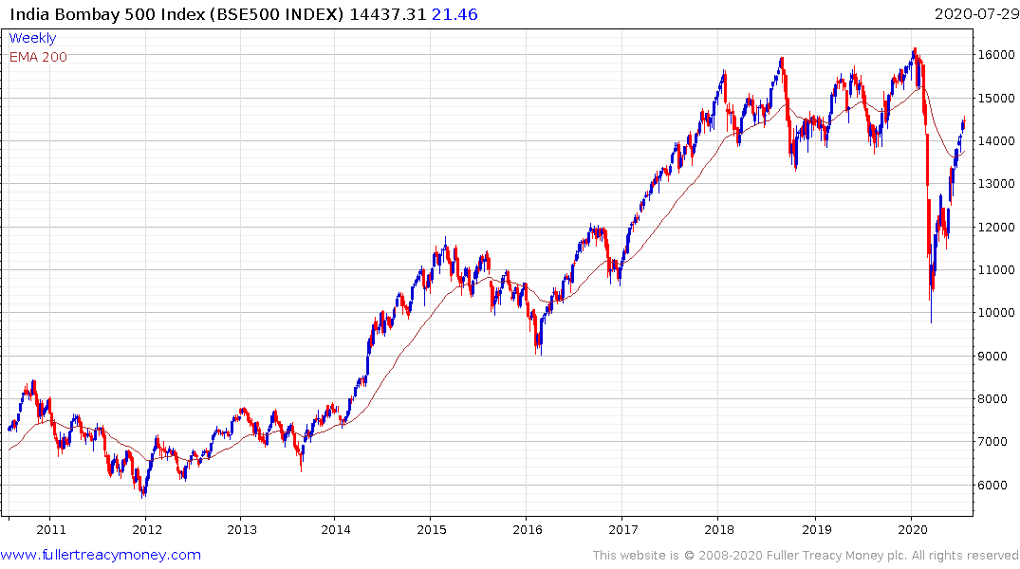The image size is (1020, 569).
Task: Click the blue 21.46 change value
Action: pos(454,14)
